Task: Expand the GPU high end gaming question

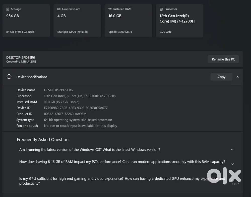Action: (232, 181)
